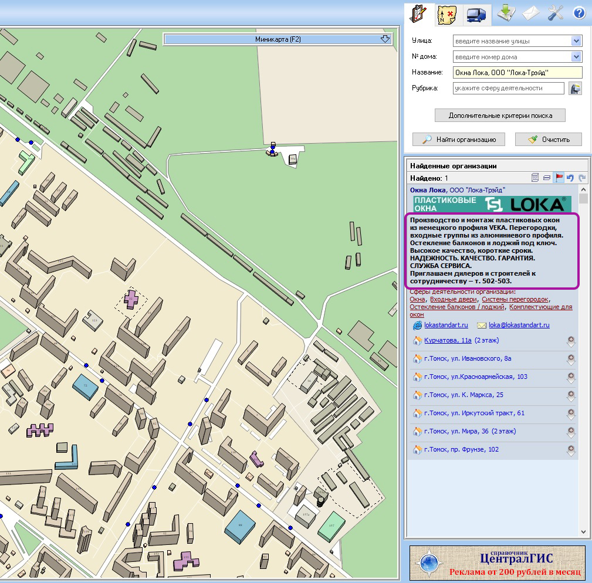This screenshot has width=592, height=583.
Task: Click the map pin for Иркутский тракт, 61
Action: click(x=571, y=413)
